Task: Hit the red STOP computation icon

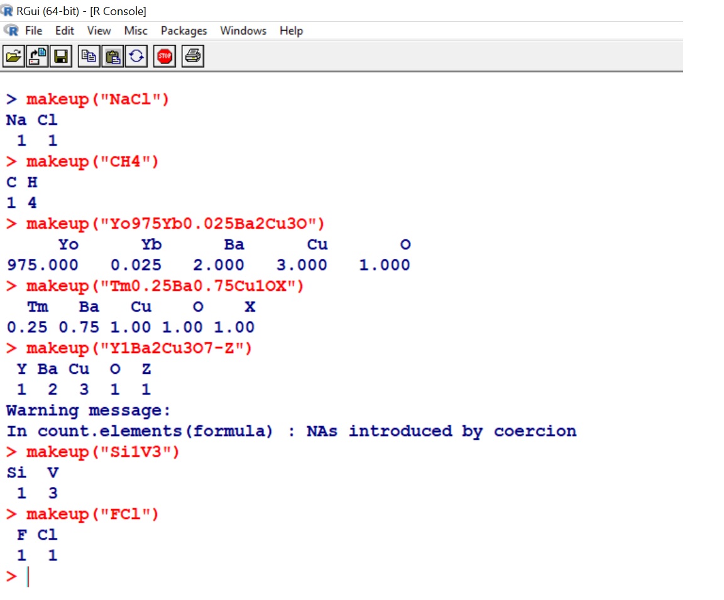Action: pos(165,57)
